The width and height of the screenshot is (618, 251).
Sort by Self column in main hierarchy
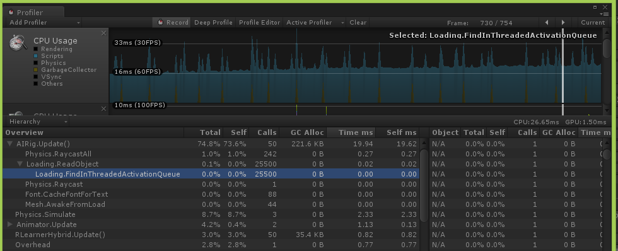[236, 132]
